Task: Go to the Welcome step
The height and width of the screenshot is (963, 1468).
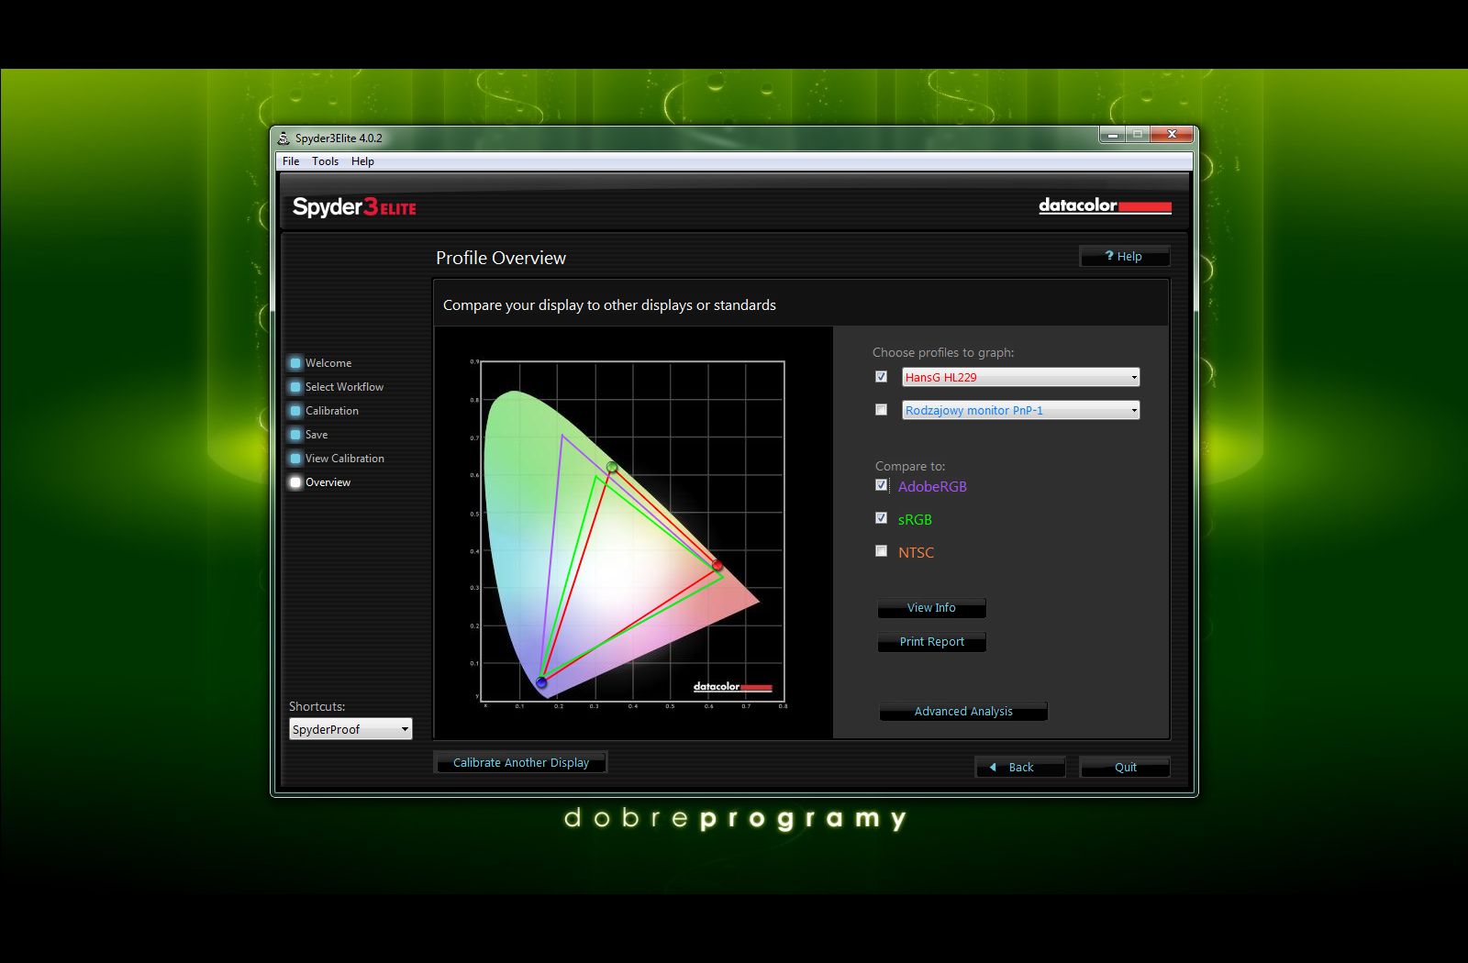Action: tap(328, 363)
